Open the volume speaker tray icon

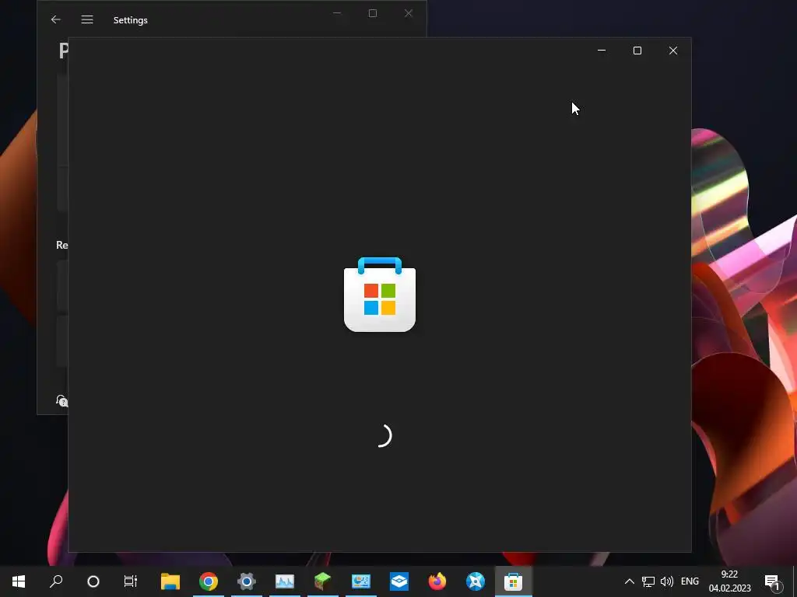click(x=666, y=581)
